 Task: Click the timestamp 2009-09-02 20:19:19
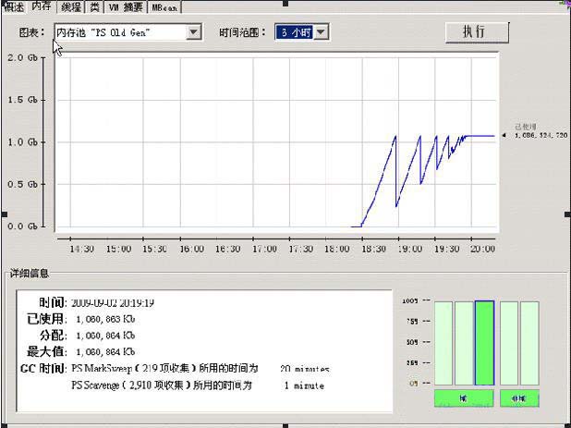(x=113, y=302)
